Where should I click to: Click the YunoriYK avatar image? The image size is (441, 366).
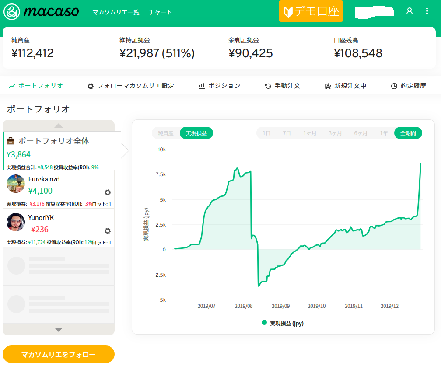pyautogui.click(x=16, y=222)
